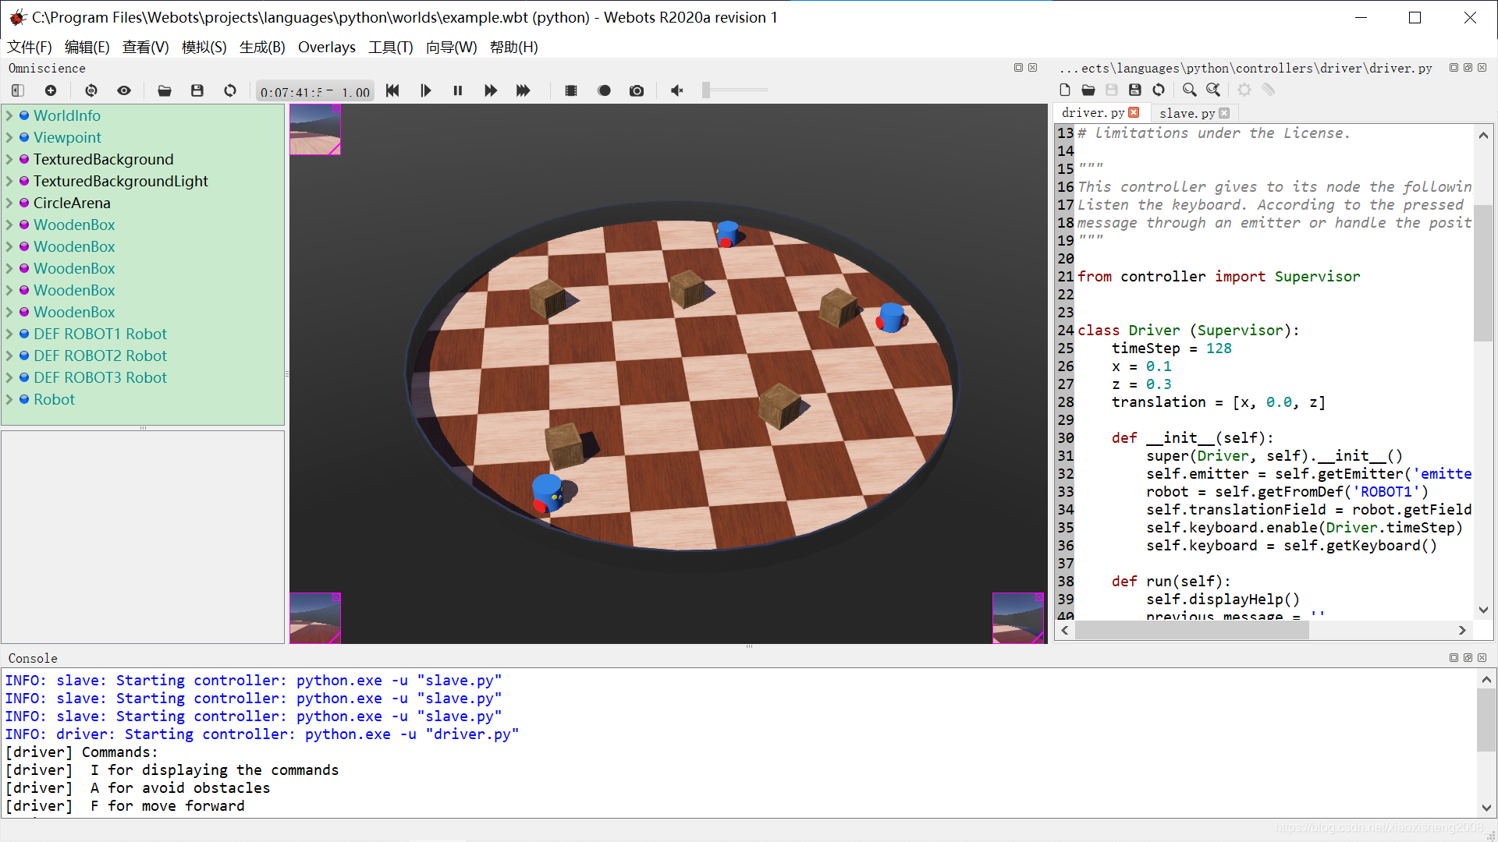Viewport: 1498px width, 842px height.
Task: Open the Overlays menu
Action: coord(327,47)
